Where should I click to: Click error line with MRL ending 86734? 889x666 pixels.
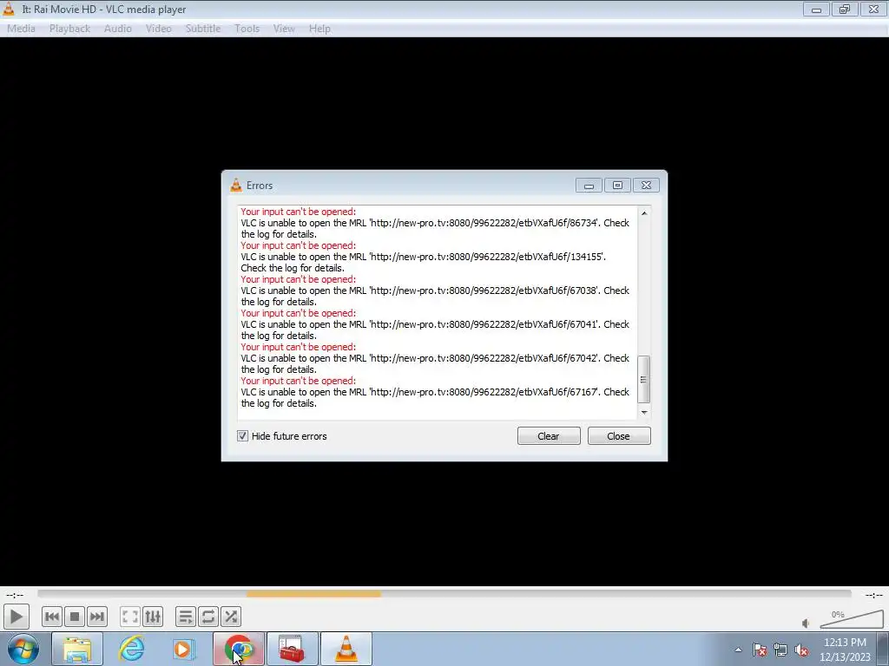click(435, 228)
